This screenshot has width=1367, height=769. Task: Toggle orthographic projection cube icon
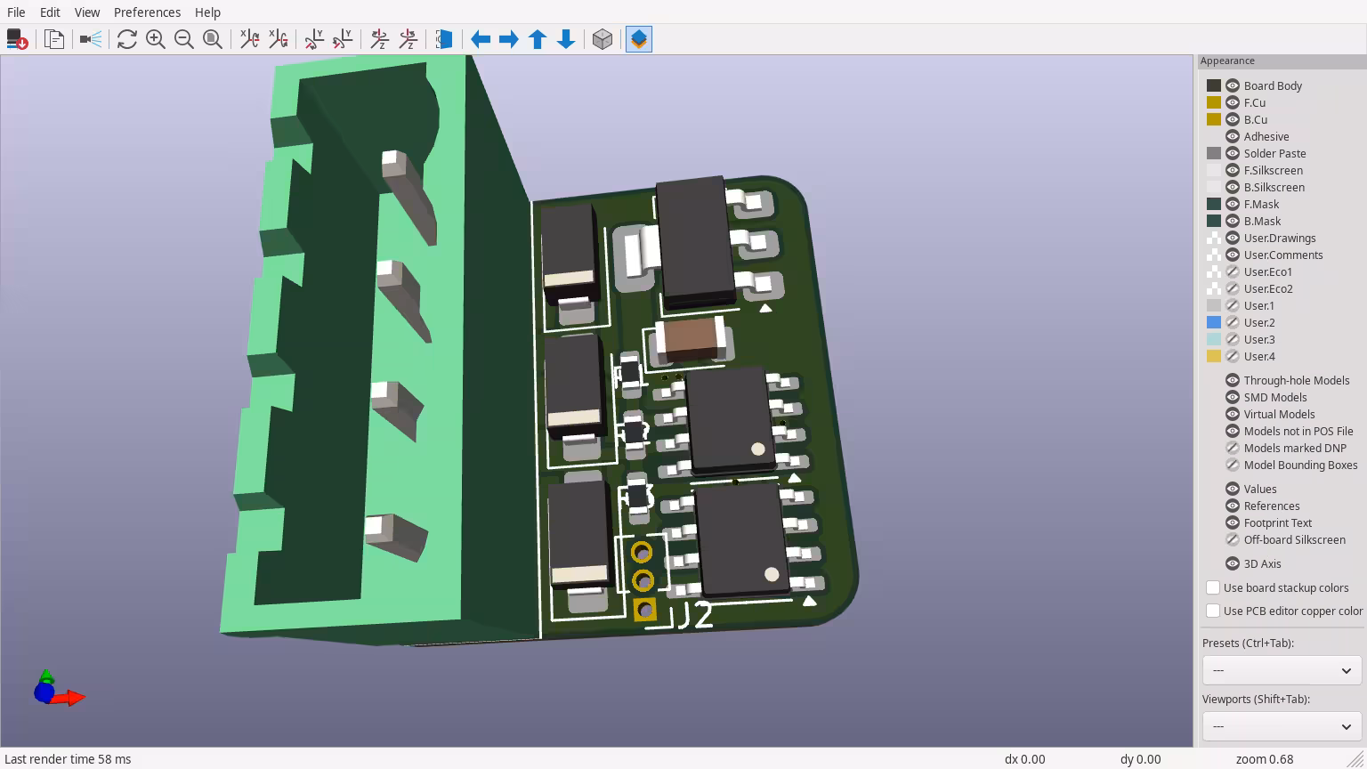[603, 39]
